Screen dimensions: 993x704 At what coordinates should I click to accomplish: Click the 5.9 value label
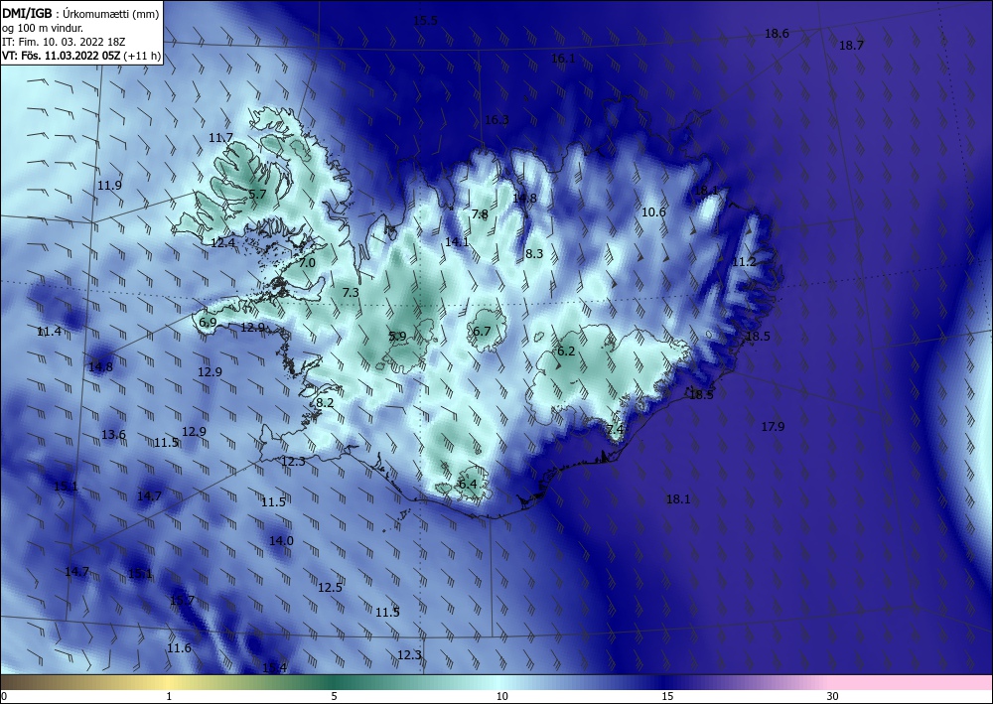pos(398,337)
